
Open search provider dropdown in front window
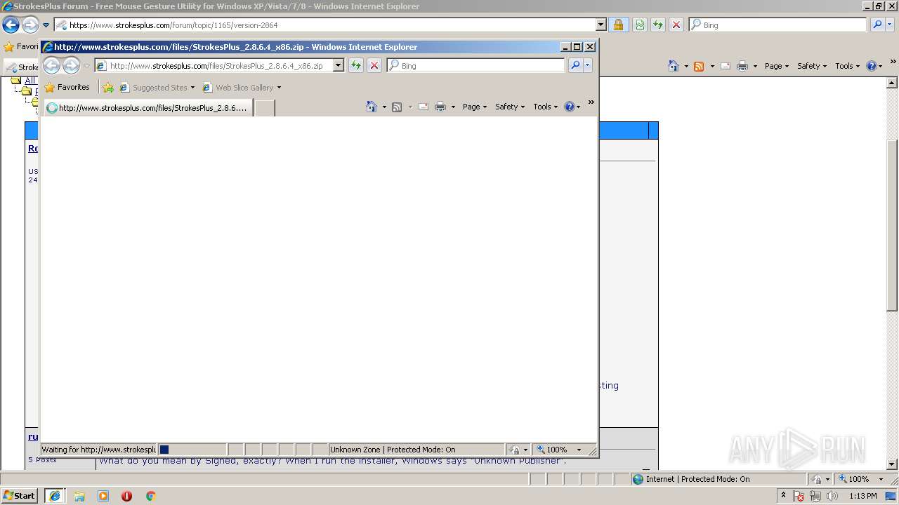(x=588, y=65)
